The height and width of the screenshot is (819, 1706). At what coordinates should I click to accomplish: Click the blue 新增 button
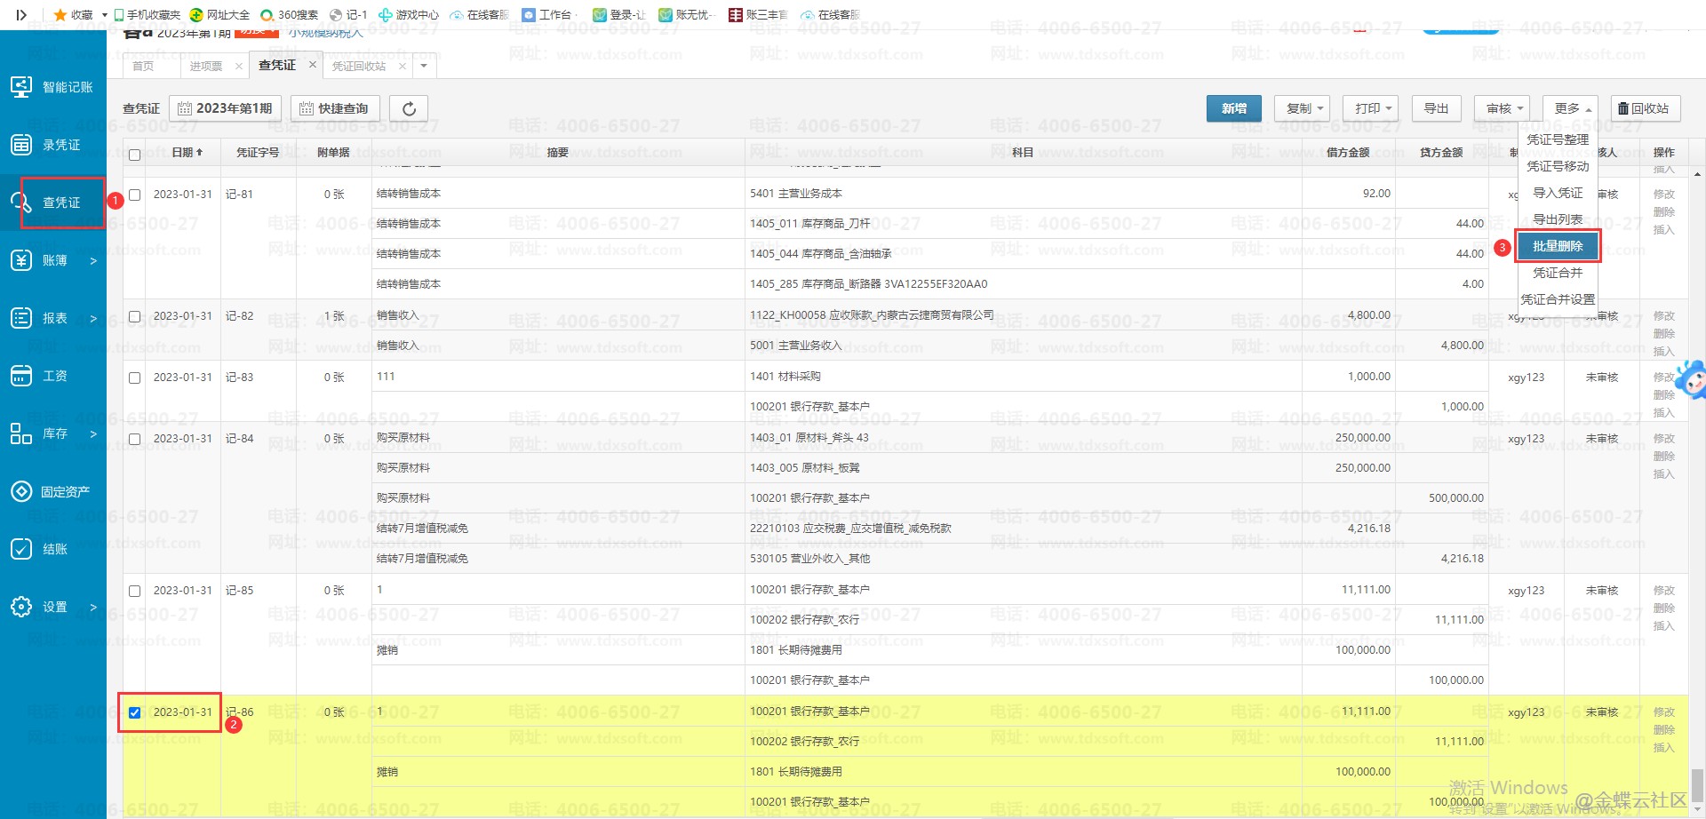[x=1234, y=108]
